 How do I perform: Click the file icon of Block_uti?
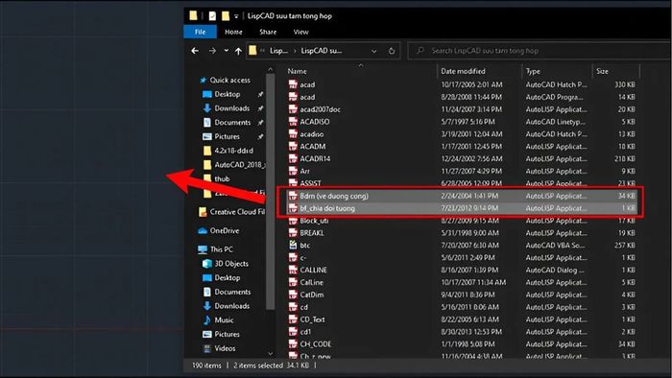[x=293, y=221]
